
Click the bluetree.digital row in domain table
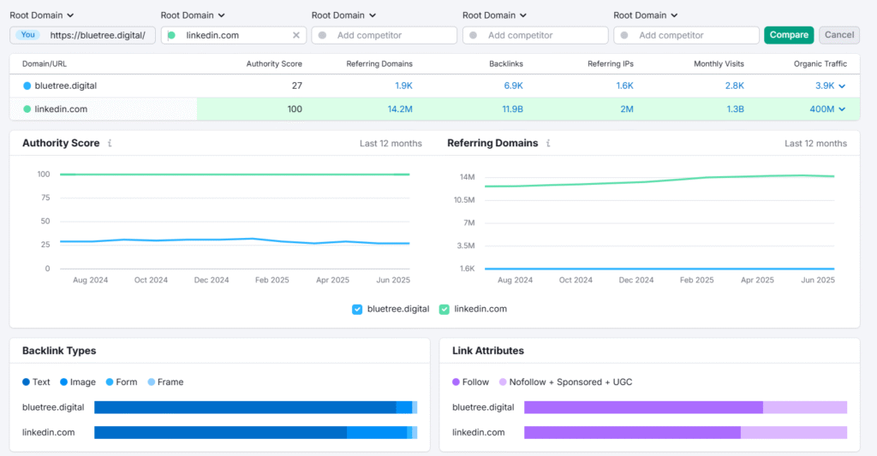pyautogui.click(x=434, y=86)
